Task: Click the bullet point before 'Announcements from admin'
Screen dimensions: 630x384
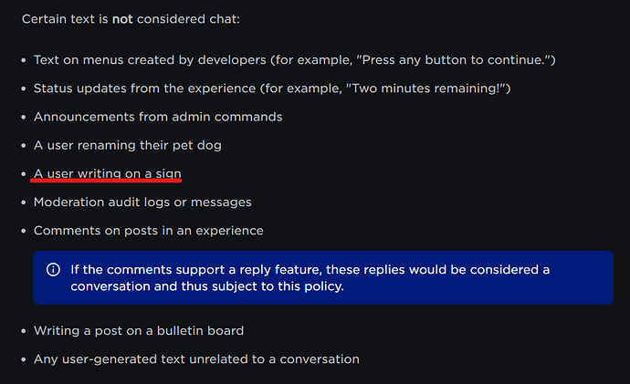Action: (x=24, y=117)
